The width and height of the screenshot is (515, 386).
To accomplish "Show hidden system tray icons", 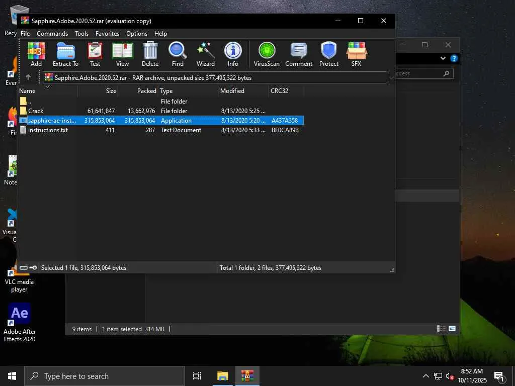I will pyautogui.click(x=425, y=376).
